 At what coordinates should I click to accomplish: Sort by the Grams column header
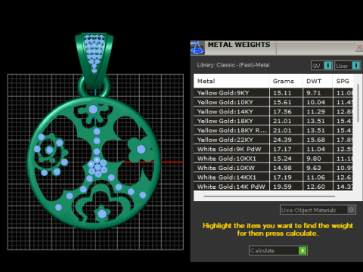(286, 81)
